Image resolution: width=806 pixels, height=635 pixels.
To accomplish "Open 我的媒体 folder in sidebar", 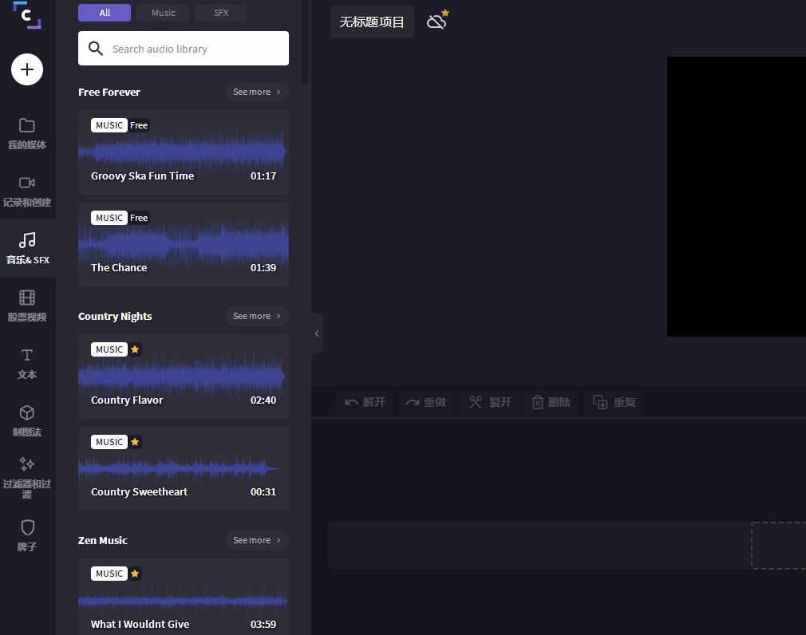I will [x=27, y=133].
